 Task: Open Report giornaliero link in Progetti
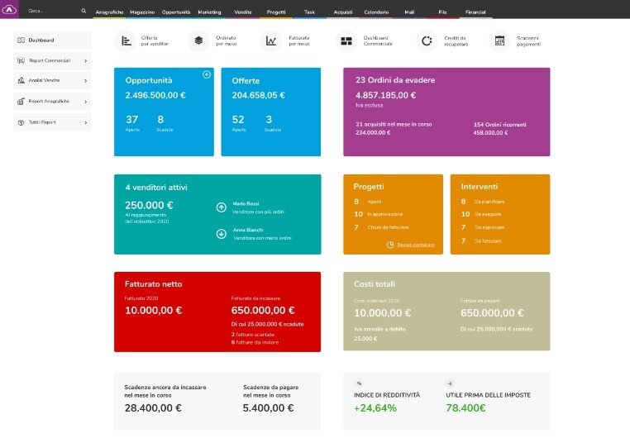click(408, 245)
